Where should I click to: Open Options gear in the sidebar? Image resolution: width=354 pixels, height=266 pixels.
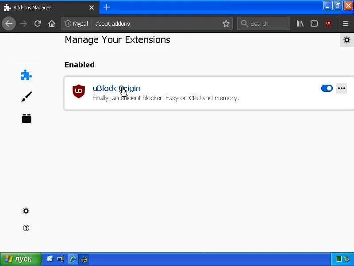(26, 211)
